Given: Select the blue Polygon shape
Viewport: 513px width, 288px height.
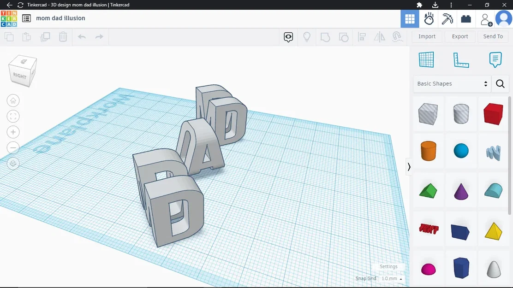Looking at the screenshot, I should [x=461, y=268].
